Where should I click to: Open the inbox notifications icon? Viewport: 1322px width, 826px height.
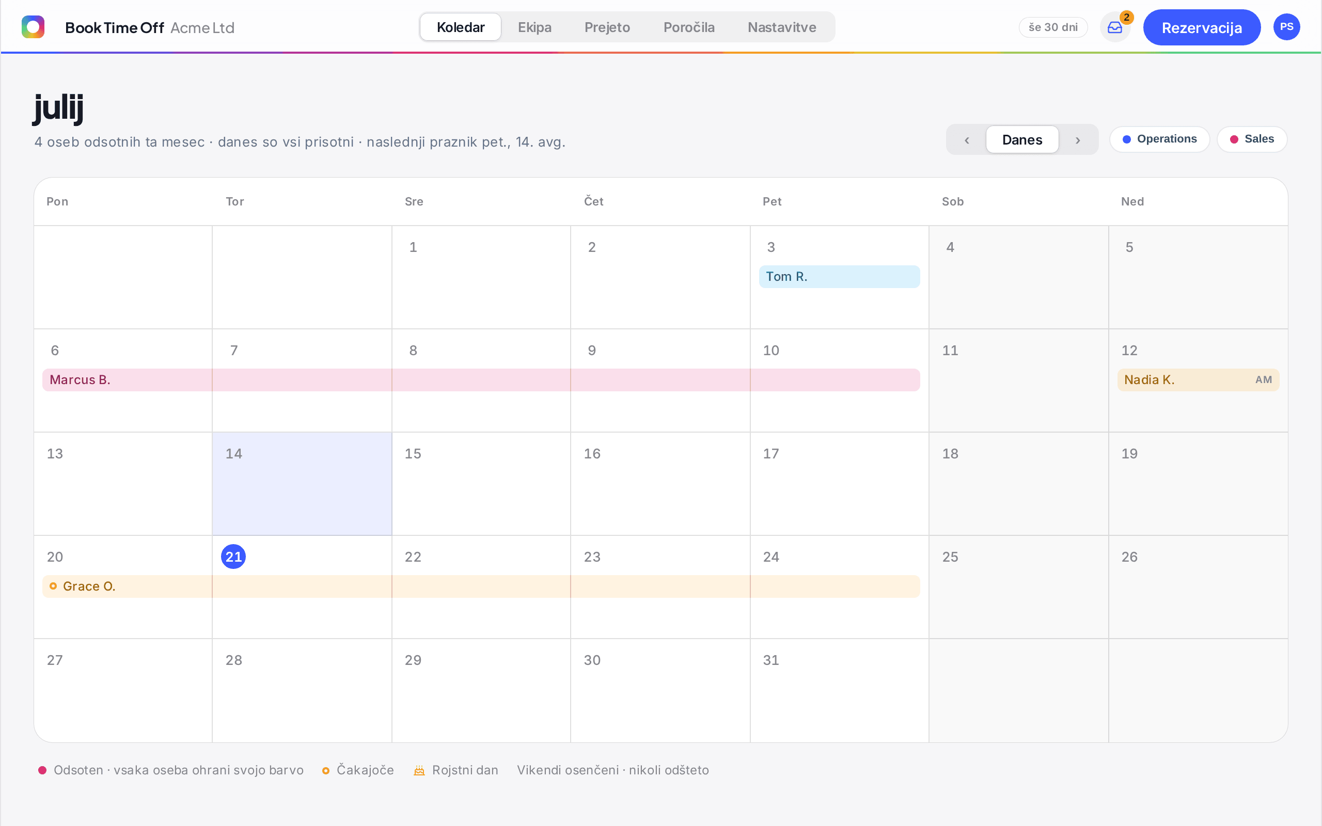(1115, 27)
